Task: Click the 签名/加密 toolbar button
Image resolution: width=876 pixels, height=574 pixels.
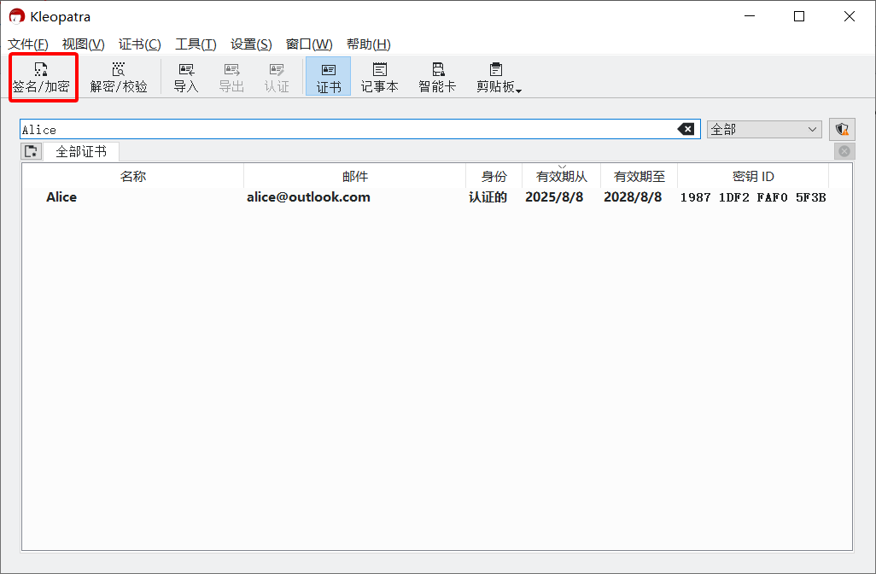Action: [x=41, y=77]
